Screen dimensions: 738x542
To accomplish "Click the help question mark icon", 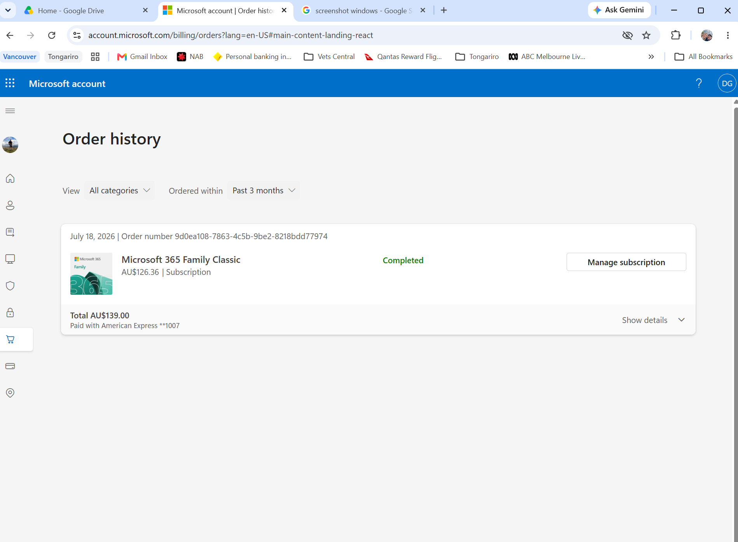I will (699, 83).
